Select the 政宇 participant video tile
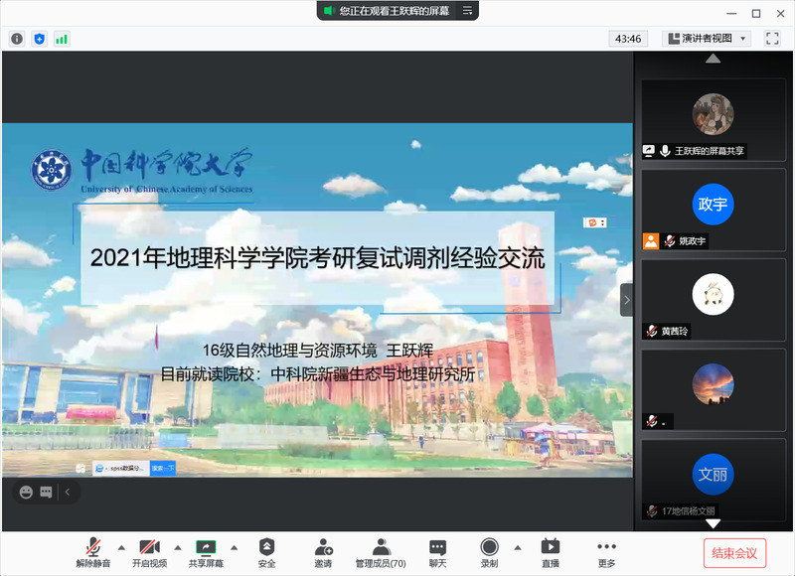 [x=713, y=210]
